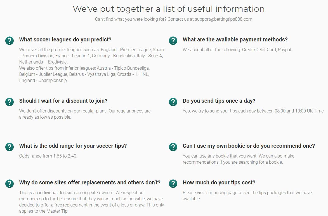Click the 'Odds range from 1.65 to 2.40' answer

click(48, 156)
